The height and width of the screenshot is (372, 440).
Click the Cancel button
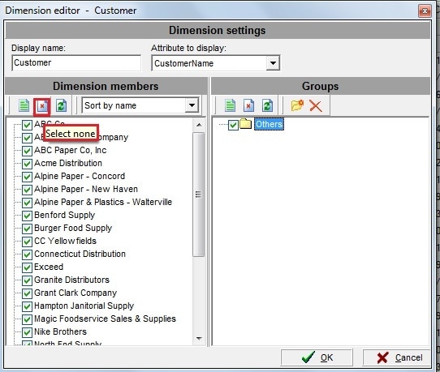[x=396, y=357]
